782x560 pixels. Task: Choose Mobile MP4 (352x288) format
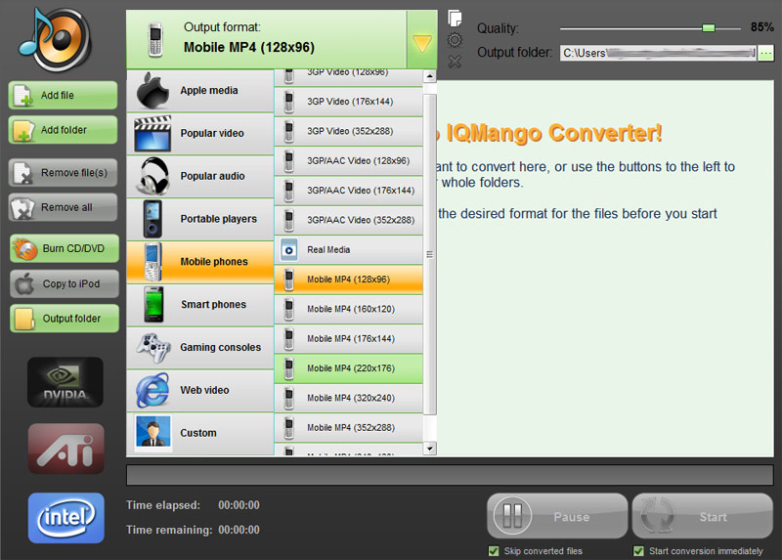coord(349,428)
